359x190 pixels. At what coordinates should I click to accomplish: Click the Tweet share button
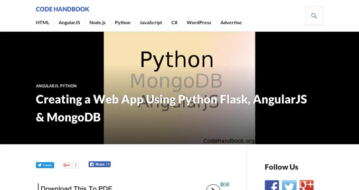point(45,165)
